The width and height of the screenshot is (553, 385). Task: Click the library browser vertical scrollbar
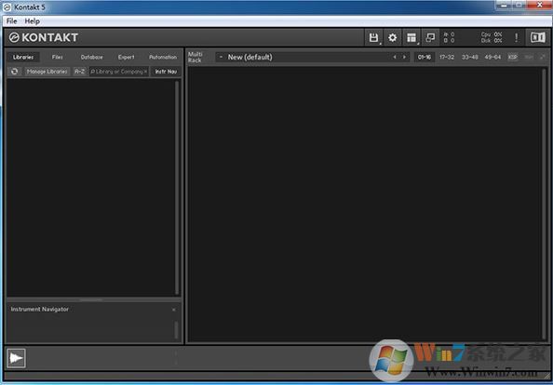coord(177,188)
